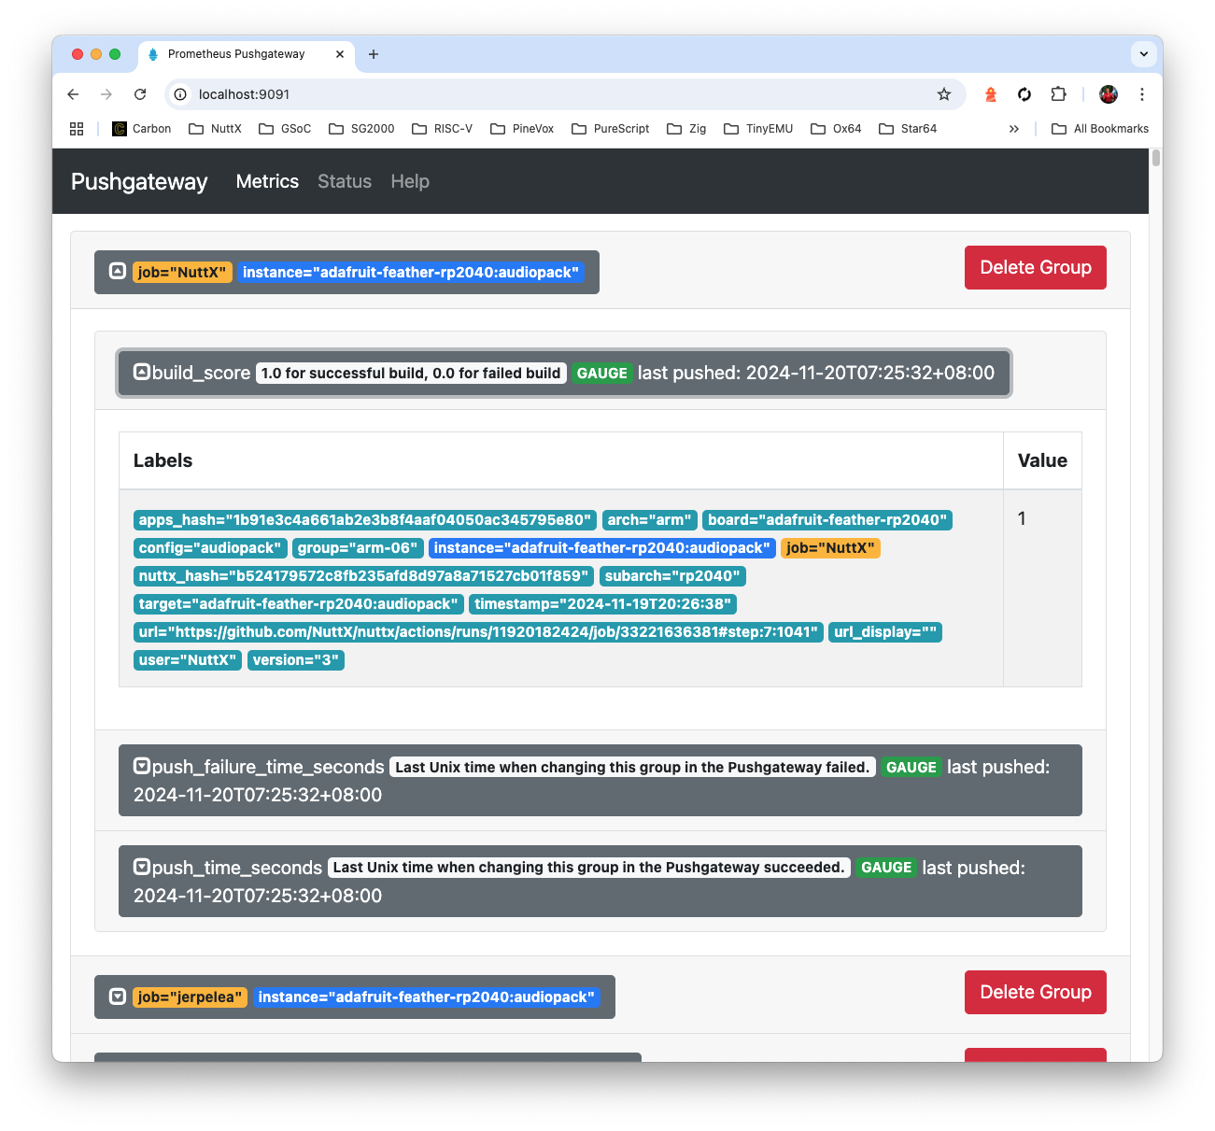Open PineVox bookmark folder
Viewport: 1215px width, 1131px height.
tap(522, 129)
